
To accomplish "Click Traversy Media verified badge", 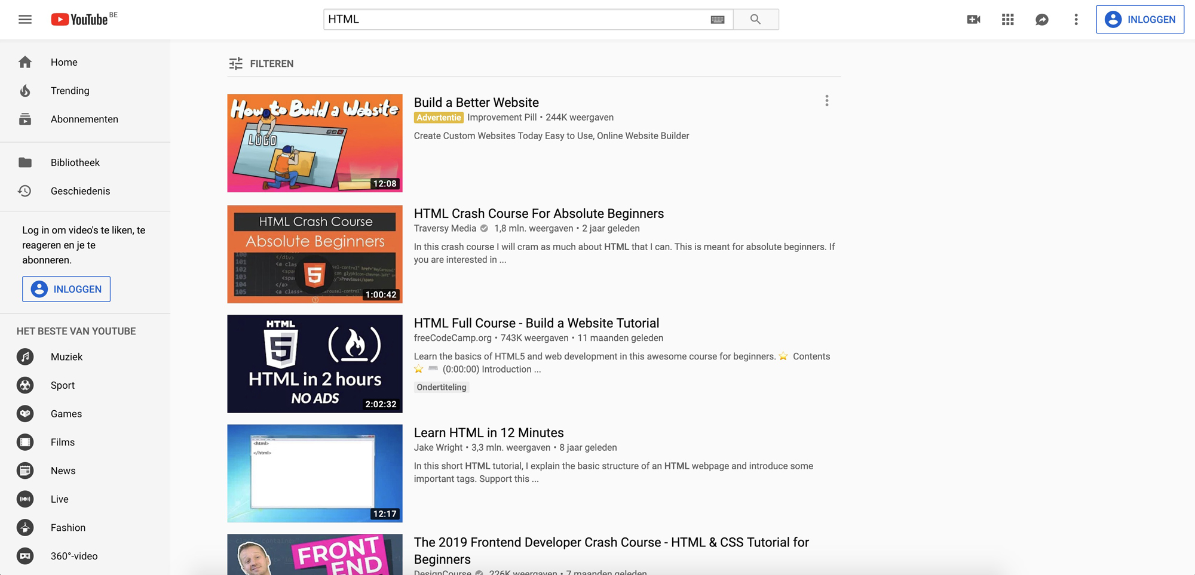I will pyautogui.click(x=484, y=228).
